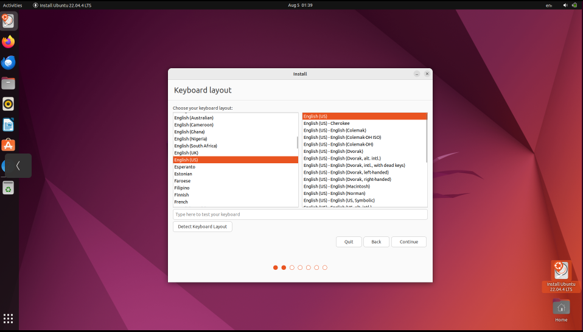The width and height of the screenshot is (583, 332).
Task: Click Detect Keyboard Layout button
Action: 203,226
